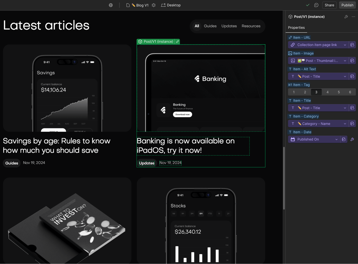358x264 pixels.
Task: Click the green checkmark icon in the toolbar
Action: [308, 5]
